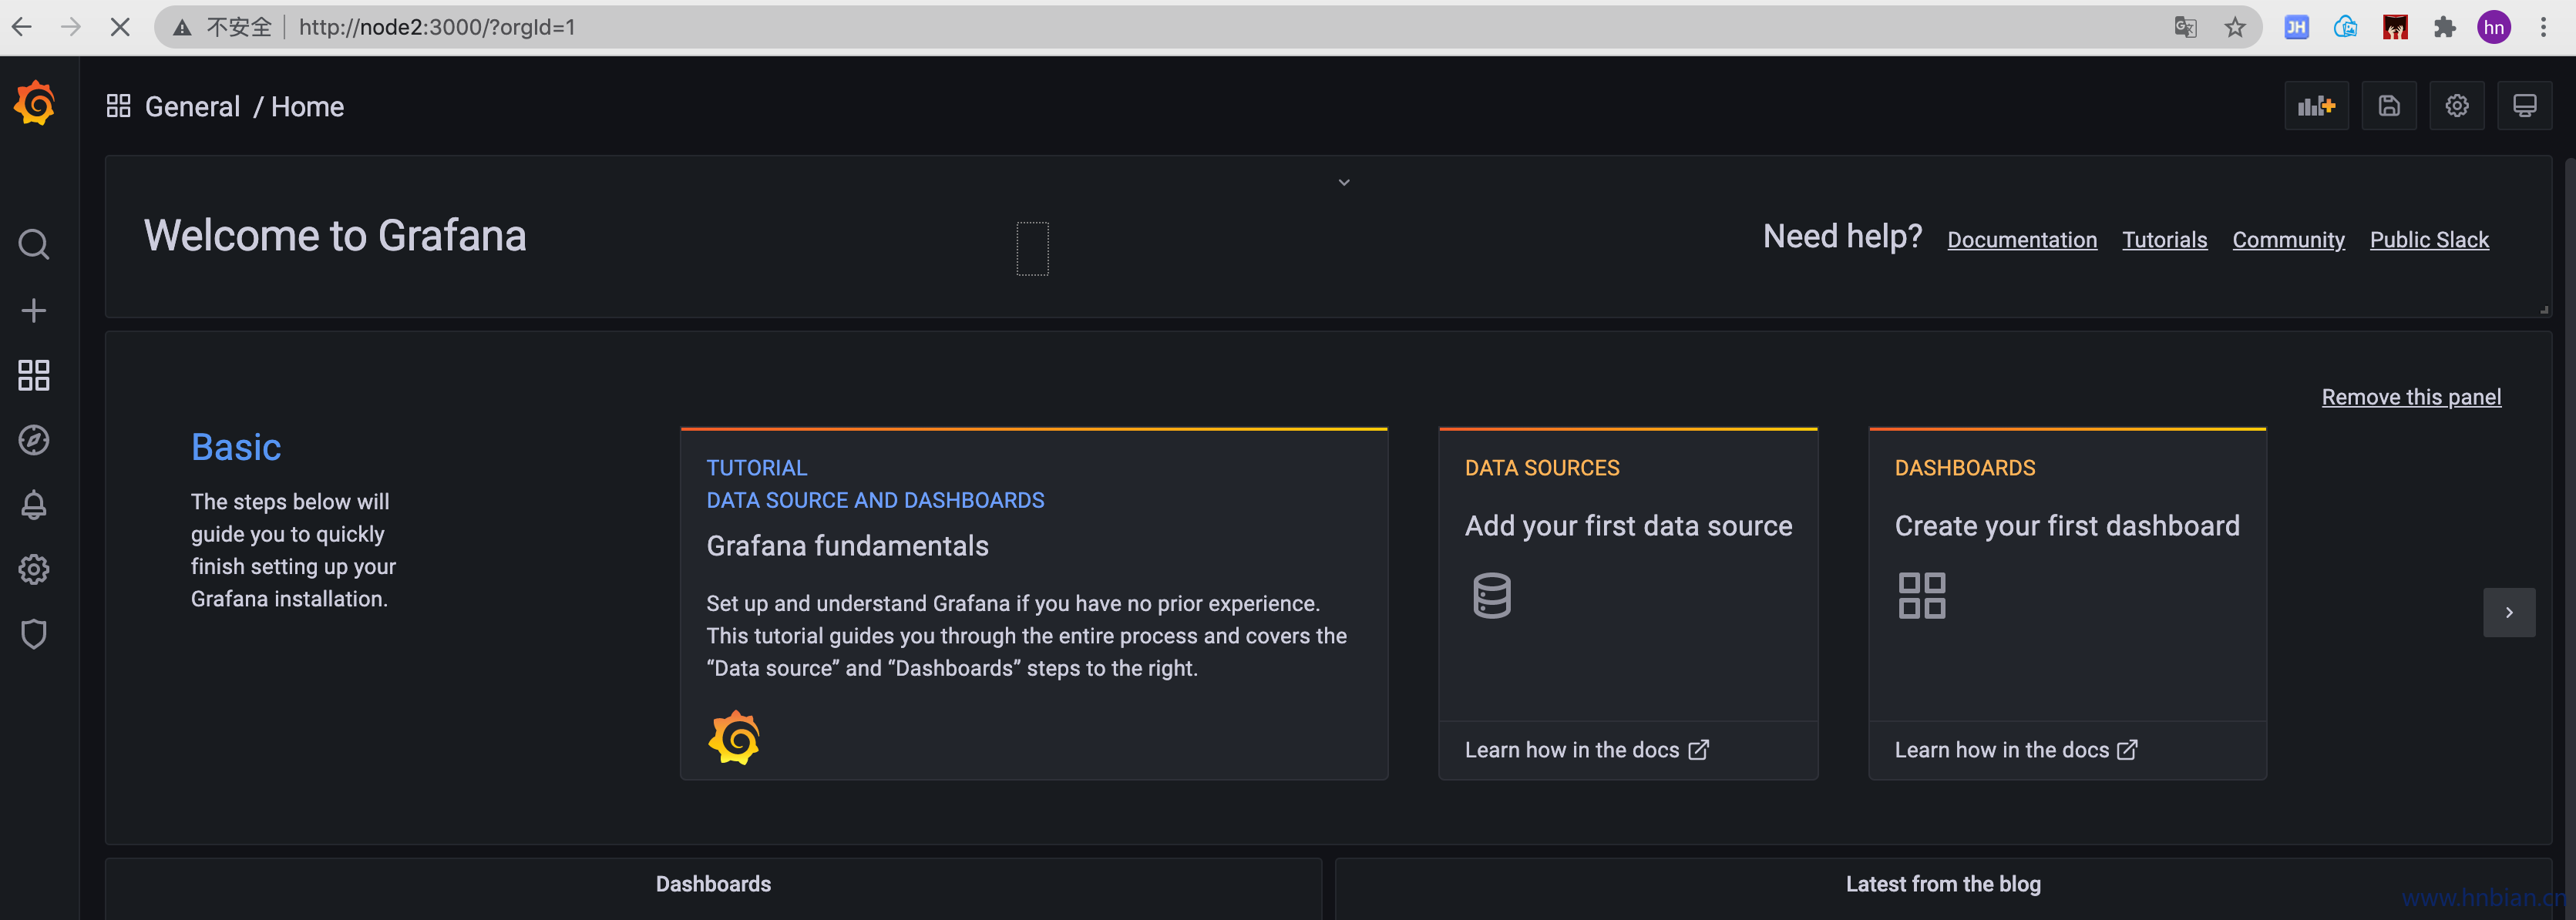Screen dimensions: 2576x920
Task: Open the Explore compass icon
Action: click(x=34, y=440)
